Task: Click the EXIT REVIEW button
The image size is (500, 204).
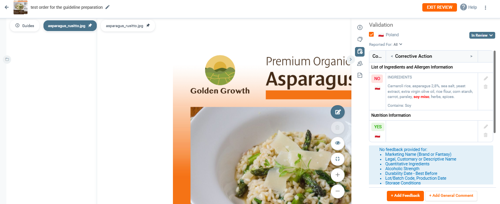Action: point(439,7)
